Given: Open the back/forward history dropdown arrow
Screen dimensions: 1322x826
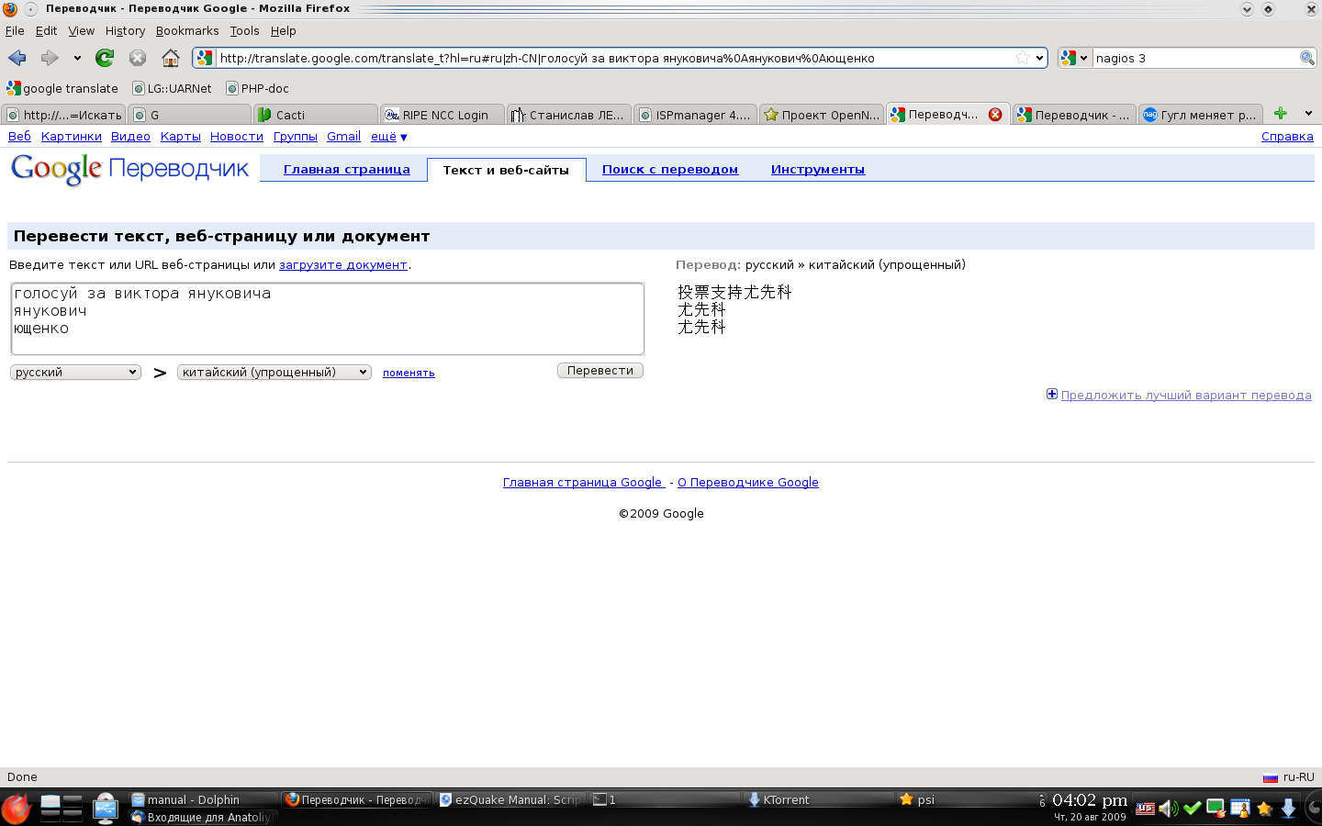Looking at the screenshot, I should 77,58.
